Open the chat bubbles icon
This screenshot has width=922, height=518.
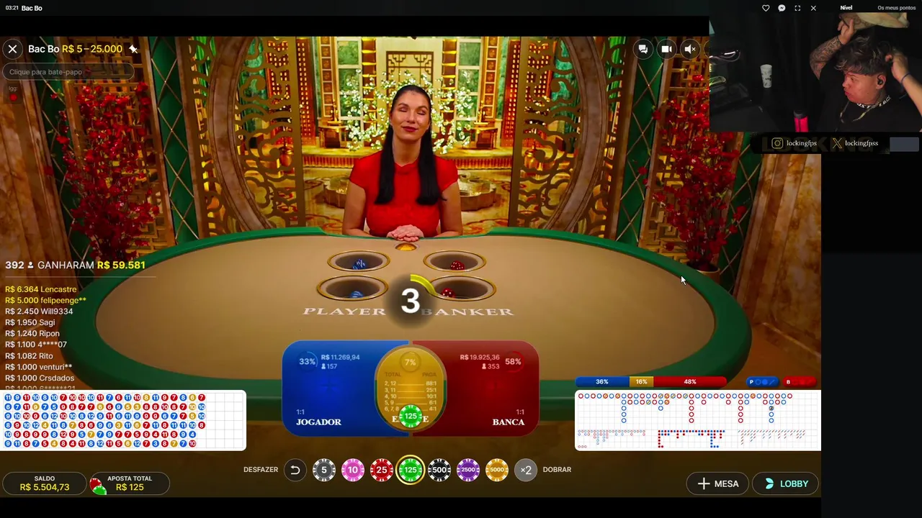click(643, 49)
